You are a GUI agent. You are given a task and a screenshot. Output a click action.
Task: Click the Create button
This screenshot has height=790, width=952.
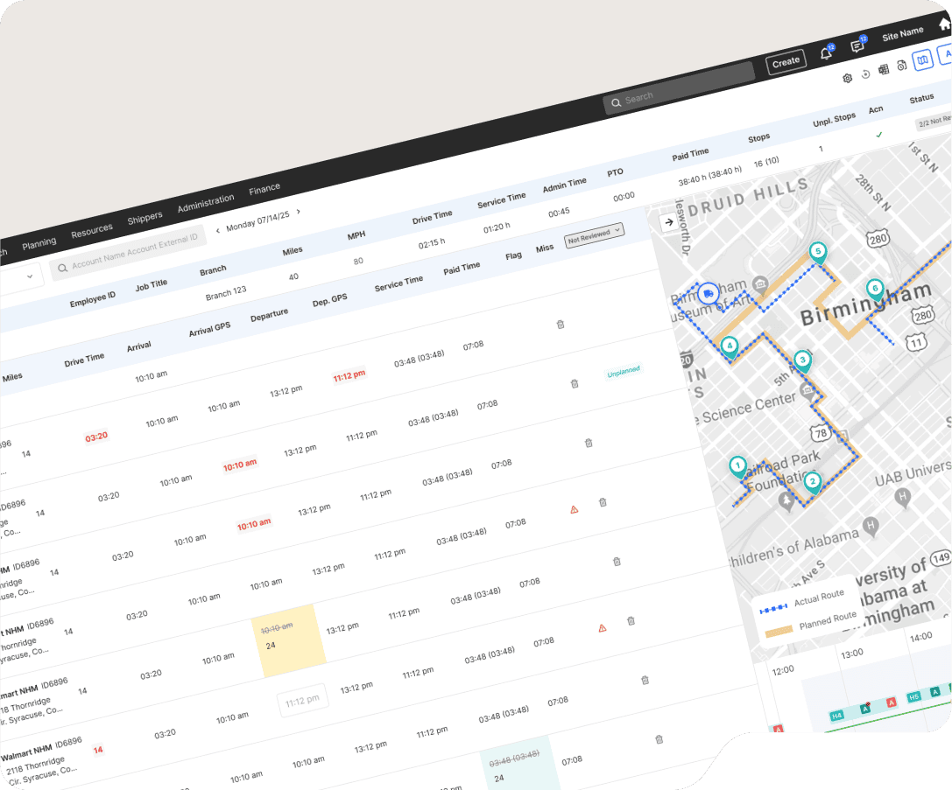[786, 62]
